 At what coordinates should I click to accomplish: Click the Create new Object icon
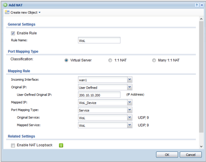(7, 12)
